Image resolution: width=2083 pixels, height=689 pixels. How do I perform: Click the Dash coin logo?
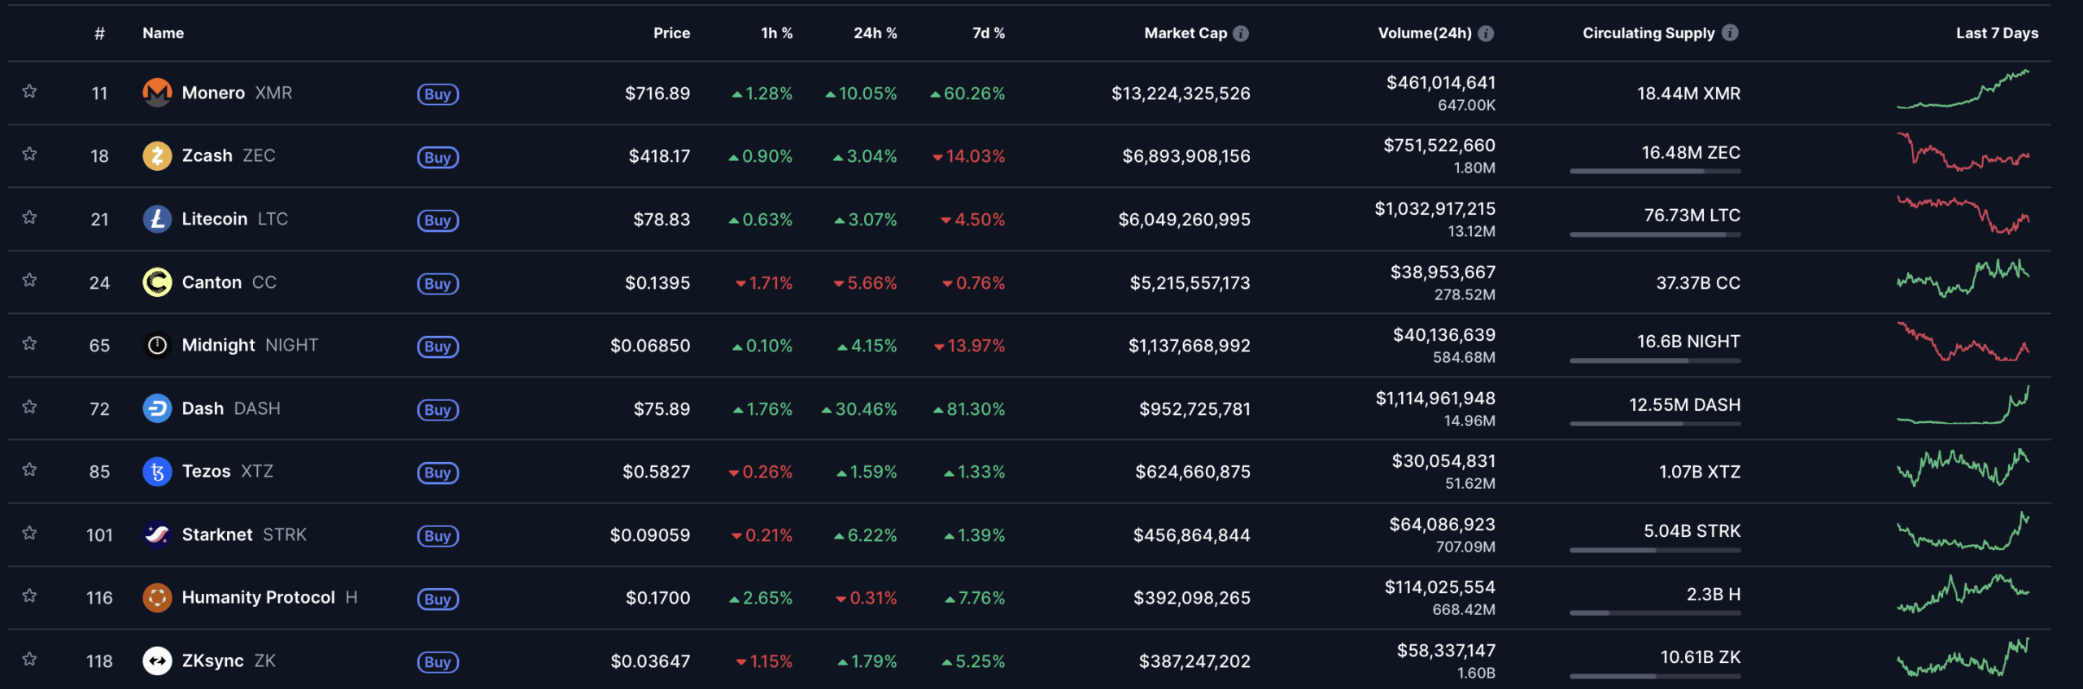157,408
